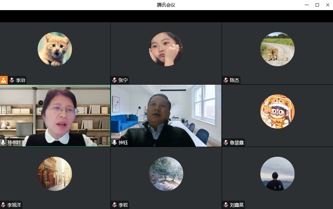333x209 pixels.
Task: Click the muted mic icon for 陈杰
Action: (x=225, y=80)
